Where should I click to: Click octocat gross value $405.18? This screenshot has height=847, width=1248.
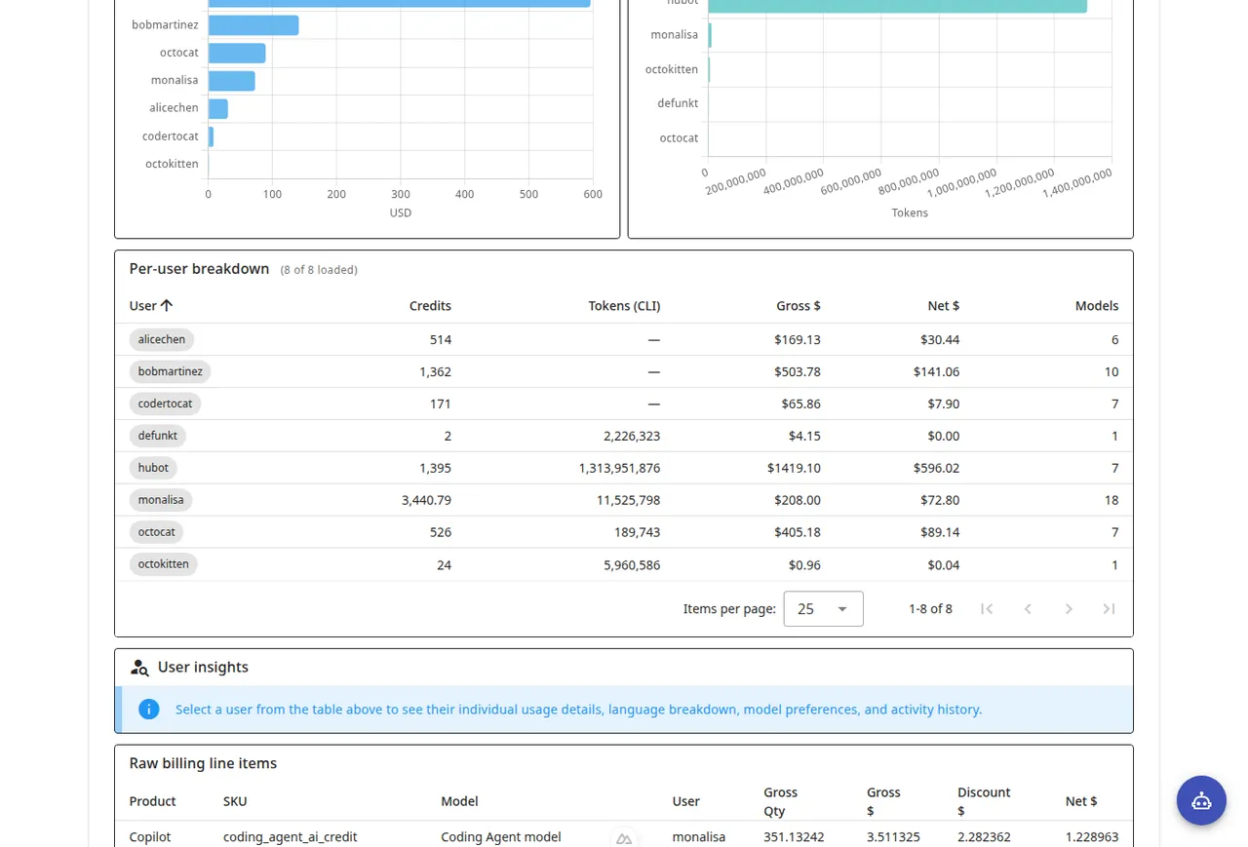click(798, 532)
